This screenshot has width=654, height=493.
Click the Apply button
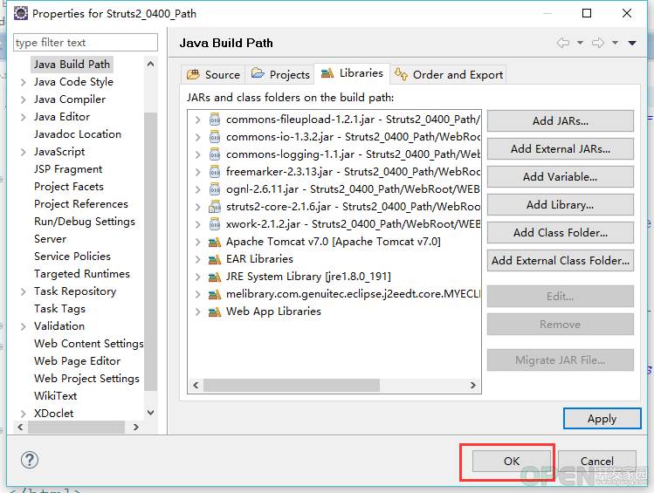[602, 419]
